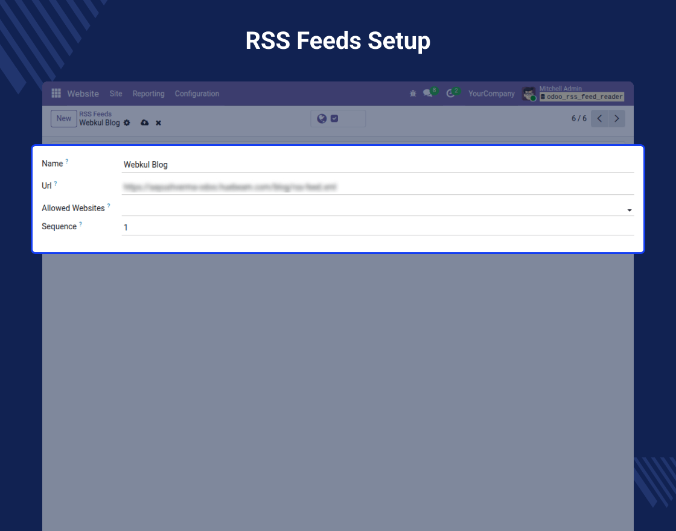
Task: Toggle the published checkbox next to globe
Action: tap(334, 119)
